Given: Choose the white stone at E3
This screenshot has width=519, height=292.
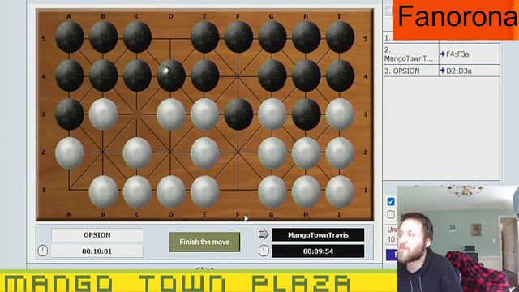Looking at the screenshot, I should point(204,114).
